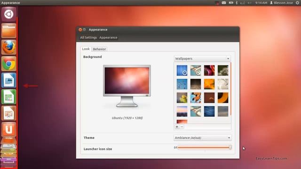301x169 pixels.
Task: Click the 'Theme' label text
Action: 89,138
